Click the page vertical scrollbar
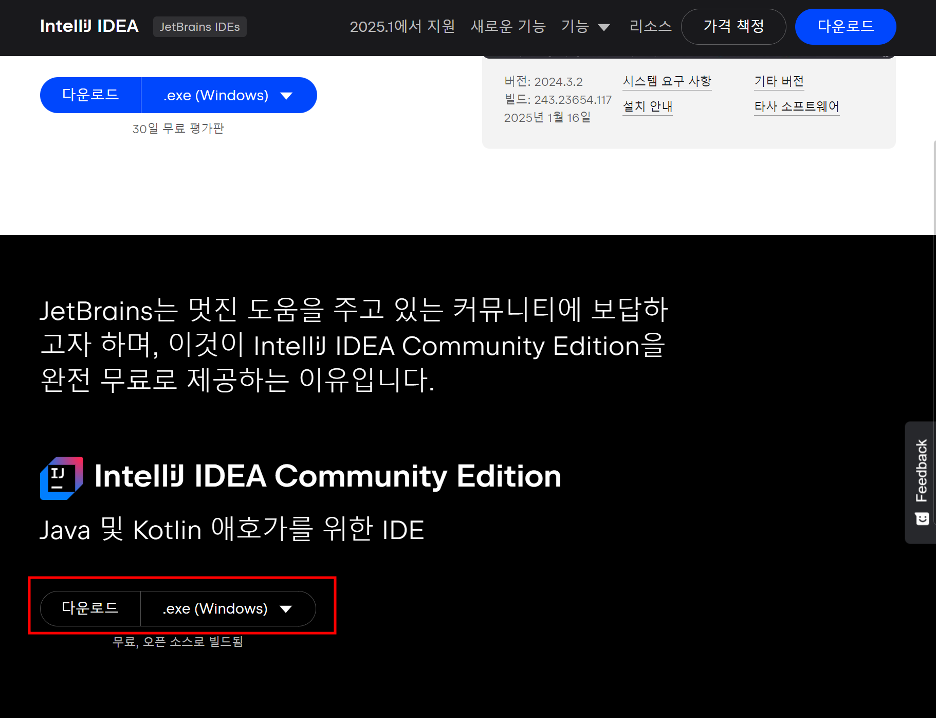 coord(934,333)
